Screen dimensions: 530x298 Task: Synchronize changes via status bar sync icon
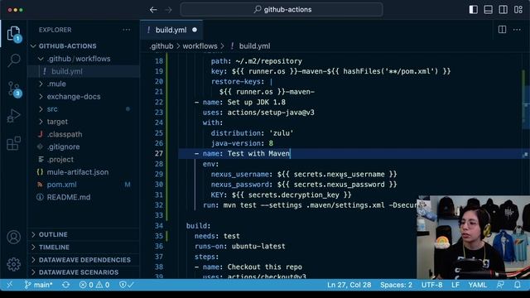tap(66, 285)
